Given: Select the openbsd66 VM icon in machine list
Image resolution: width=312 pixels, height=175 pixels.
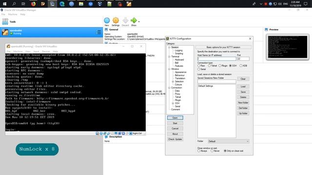Looking at the screenshot, I should click(x=5, y=32).
